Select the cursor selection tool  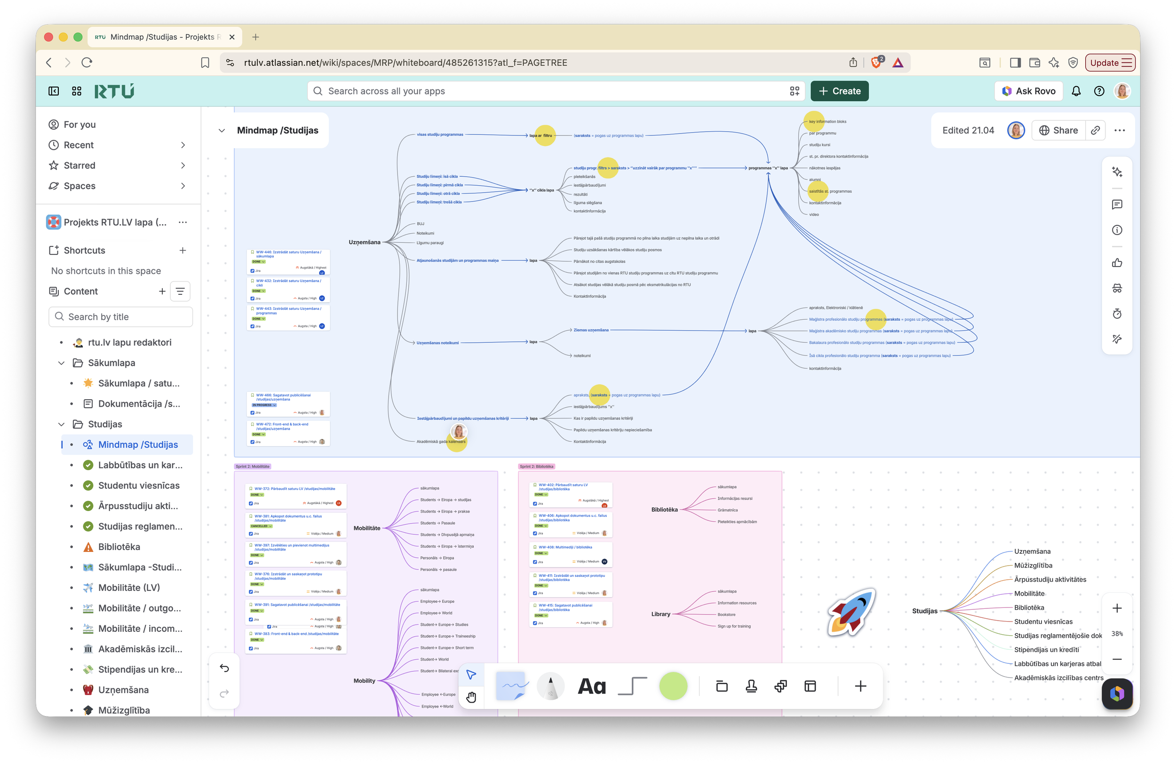coord(471,675)
